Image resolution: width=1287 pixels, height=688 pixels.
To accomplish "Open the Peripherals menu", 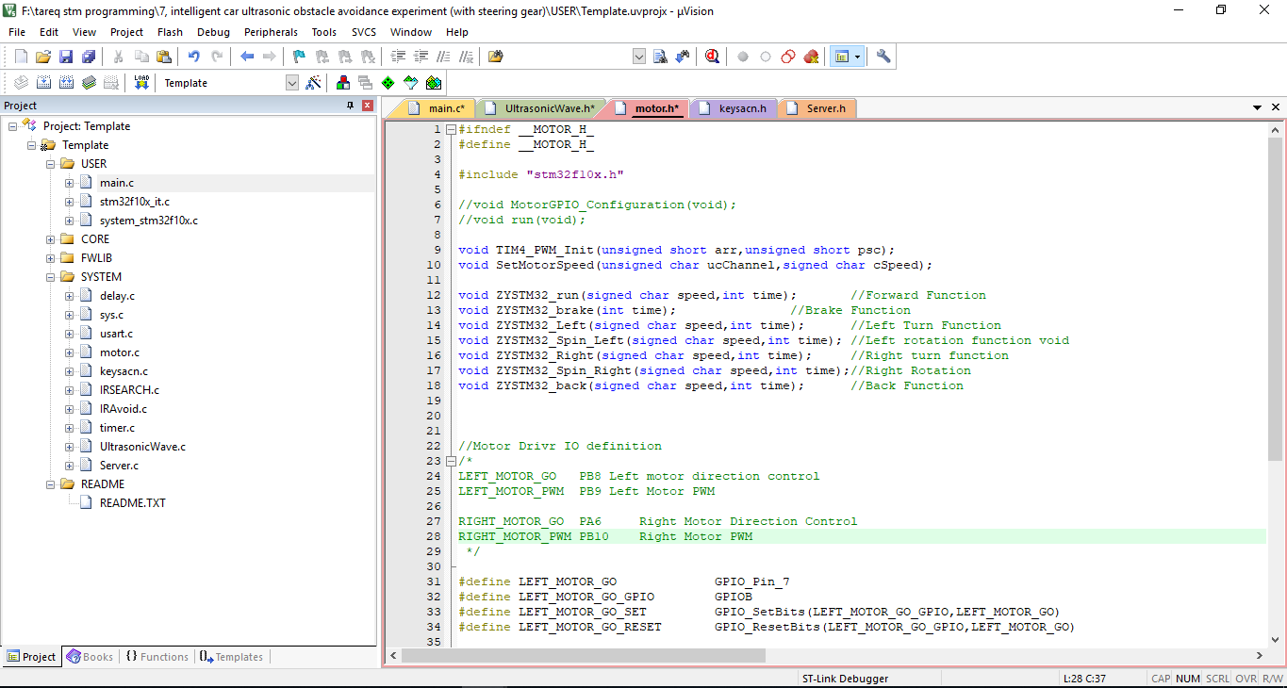I will pyautogui.click(x=271, y=32).
